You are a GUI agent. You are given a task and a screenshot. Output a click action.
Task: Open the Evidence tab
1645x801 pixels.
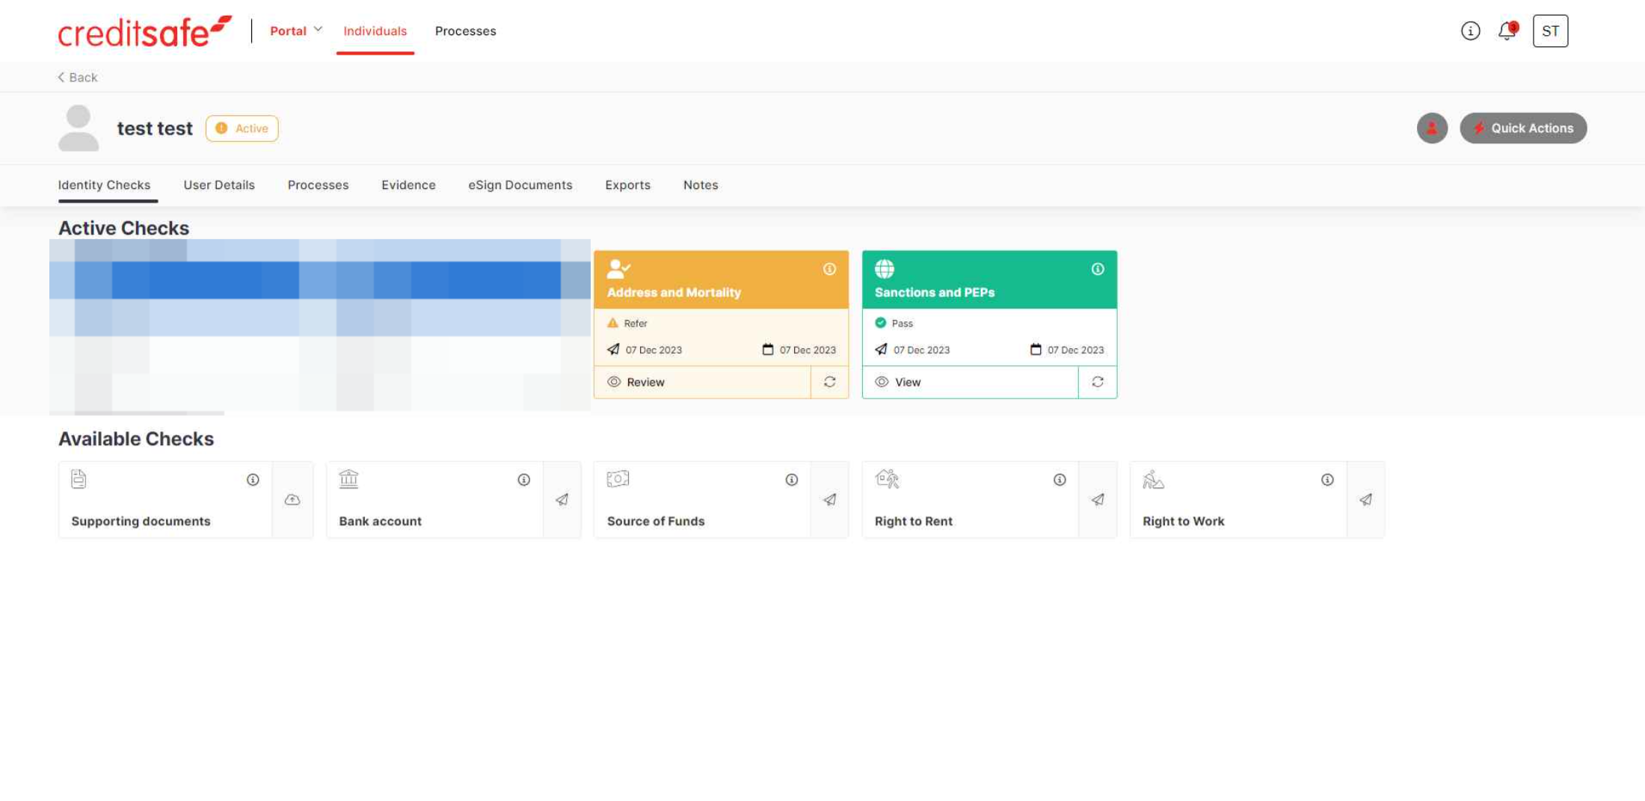[408, 185]
